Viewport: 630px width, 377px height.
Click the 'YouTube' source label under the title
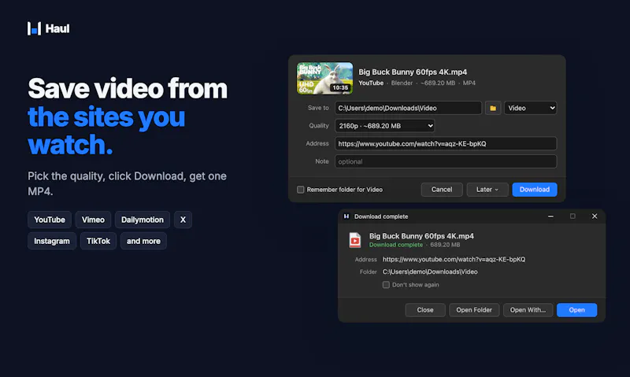[x=371, y=83]
